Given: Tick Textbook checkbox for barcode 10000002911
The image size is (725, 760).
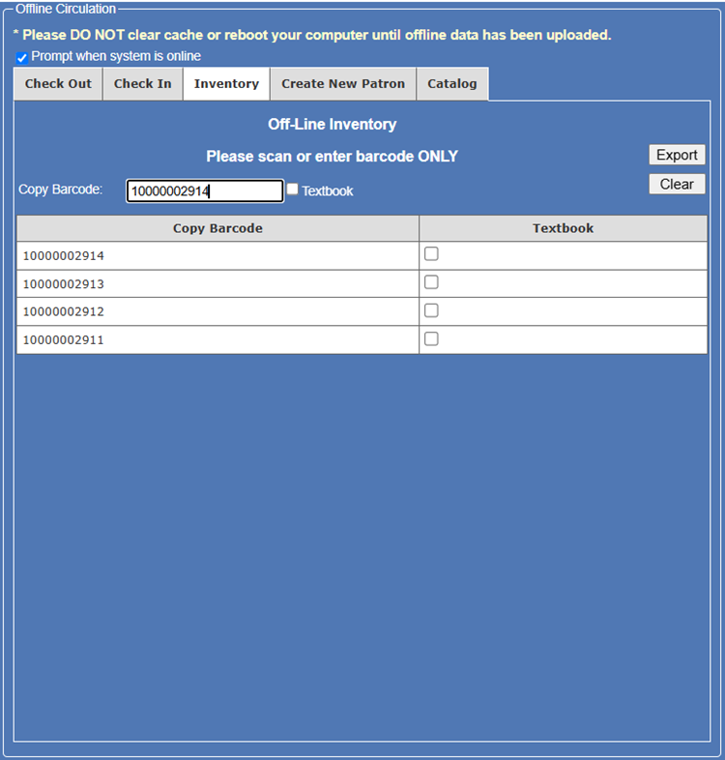Looking at the screenshot, I should (x=431, y=338).
